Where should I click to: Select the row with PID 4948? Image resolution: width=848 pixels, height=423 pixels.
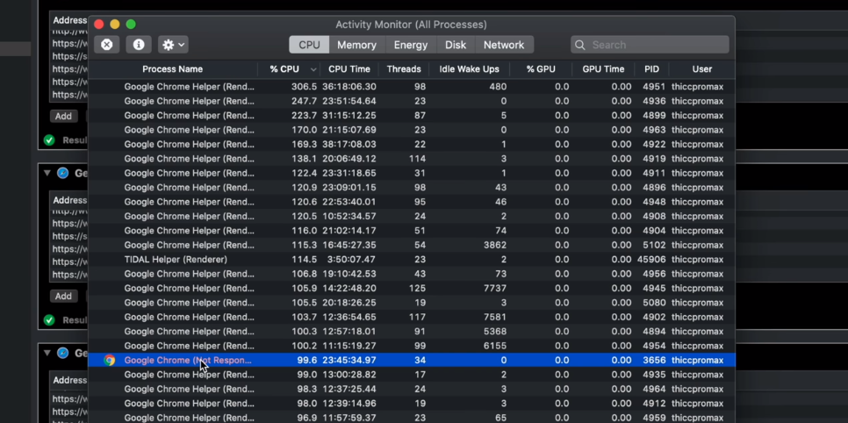(x=412, y=202)
